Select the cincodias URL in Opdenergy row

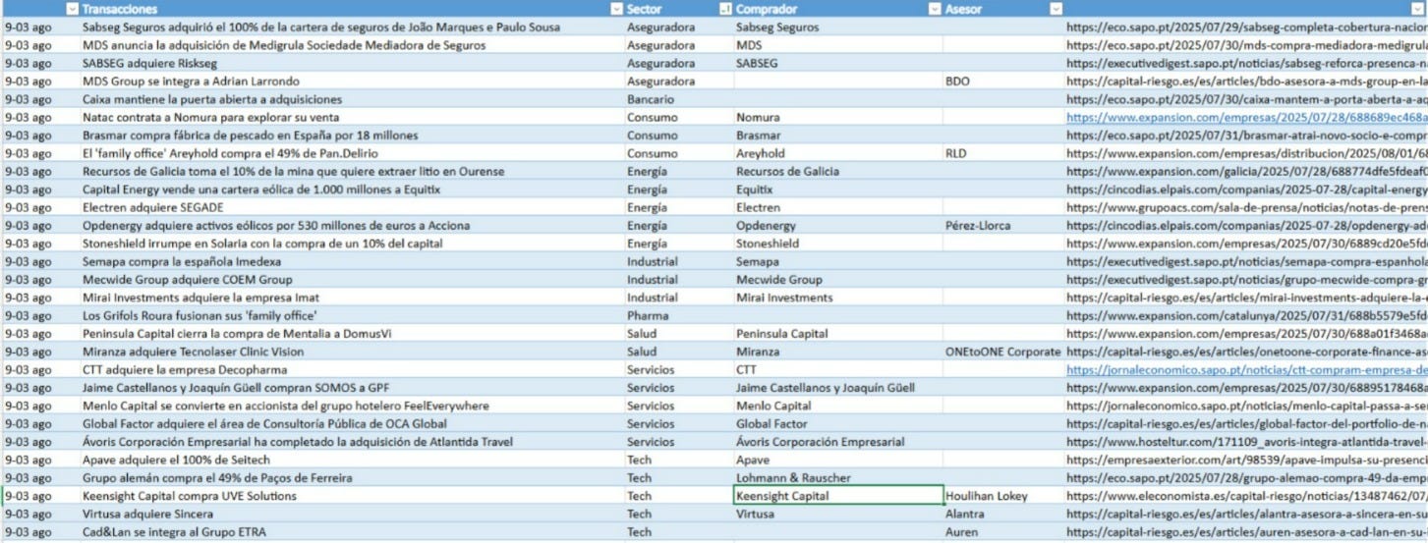coord(1246,226)
